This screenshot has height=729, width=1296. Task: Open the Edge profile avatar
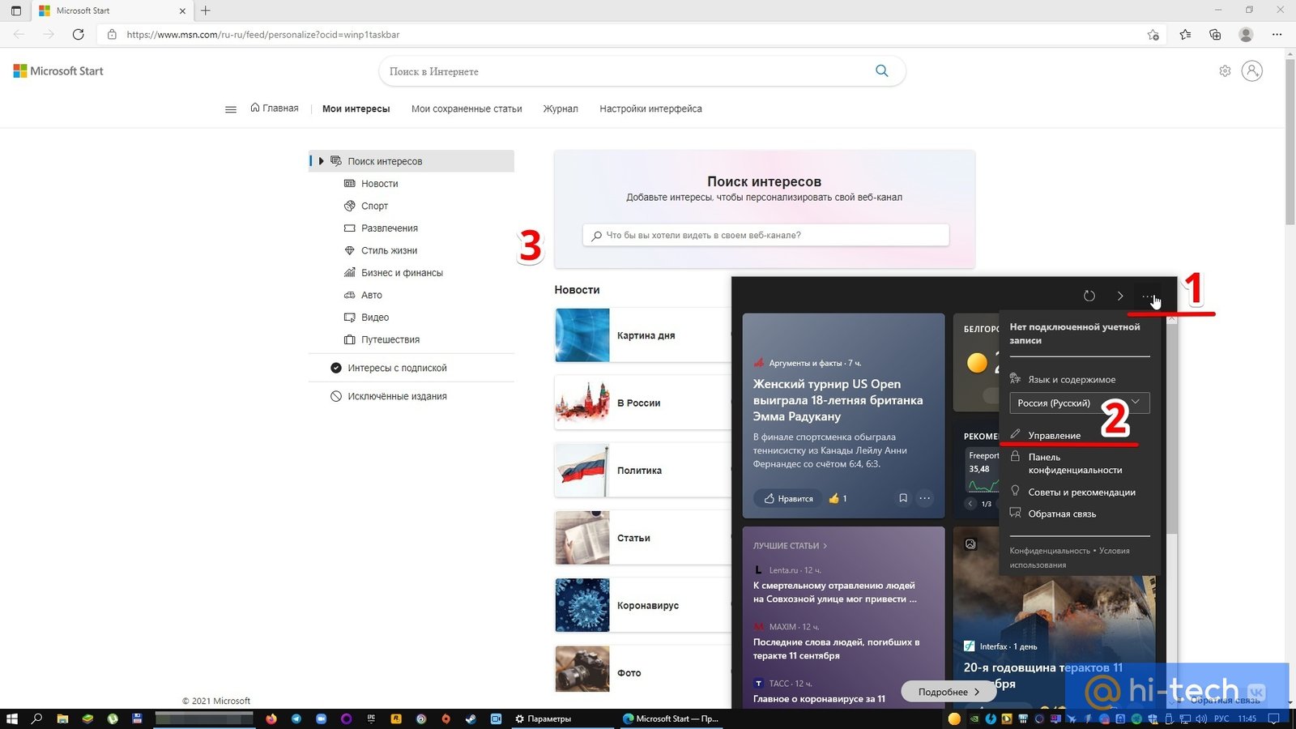tap(1246, 34)
